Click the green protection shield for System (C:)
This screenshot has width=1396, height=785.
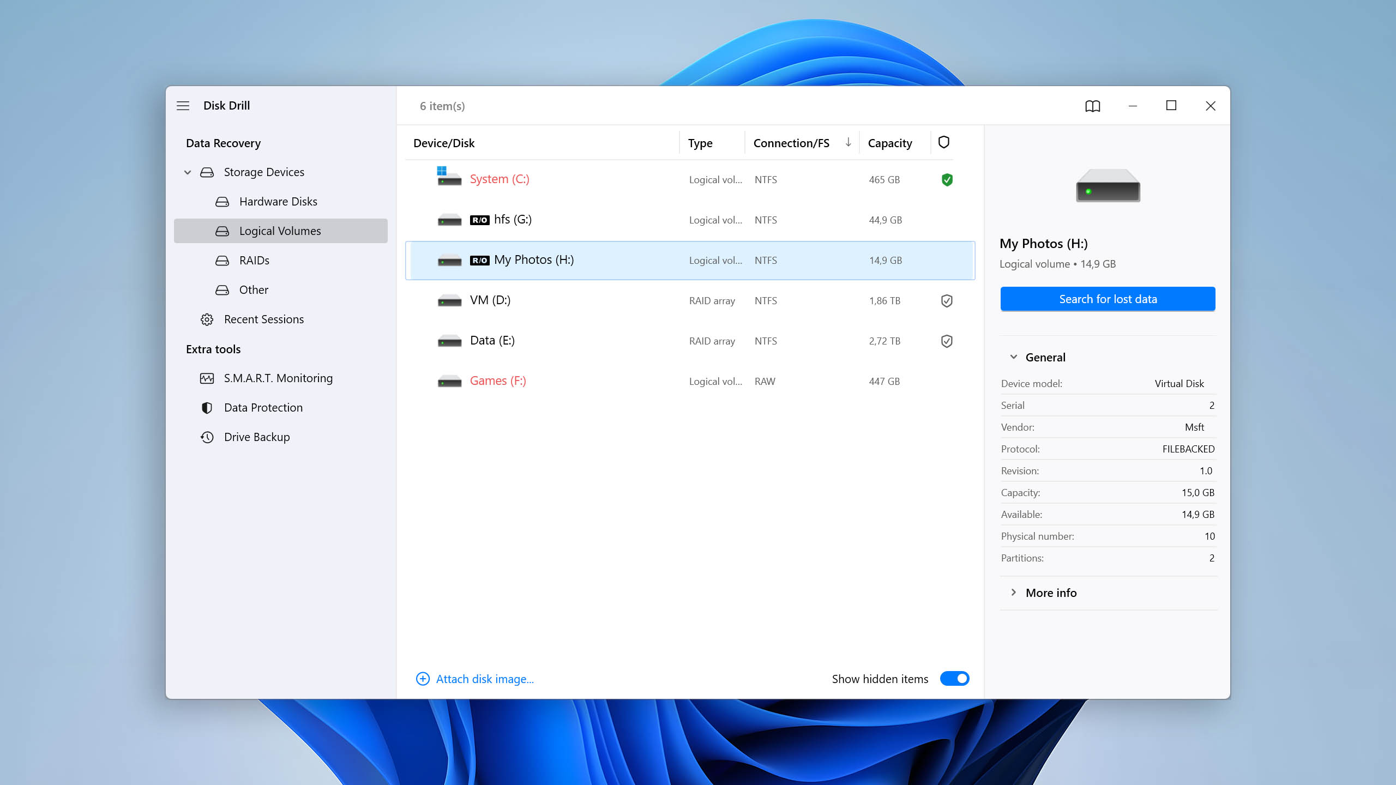(947, 180)
